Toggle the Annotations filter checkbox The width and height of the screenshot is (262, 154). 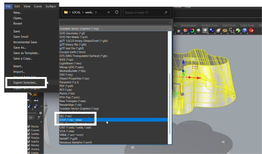pyautogui.click(x=29, y=149)
